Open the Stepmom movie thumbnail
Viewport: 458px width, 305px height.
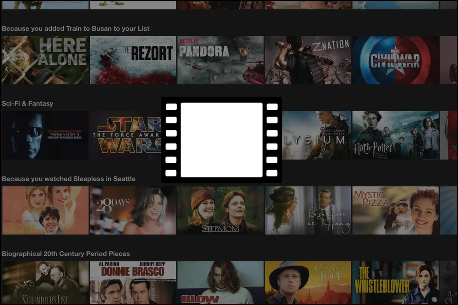(x=220, y=210)
